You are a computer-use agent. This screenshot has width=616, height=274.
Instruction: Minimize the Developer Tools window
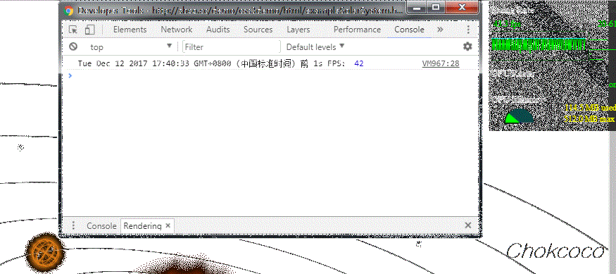(x=417, y=8)
